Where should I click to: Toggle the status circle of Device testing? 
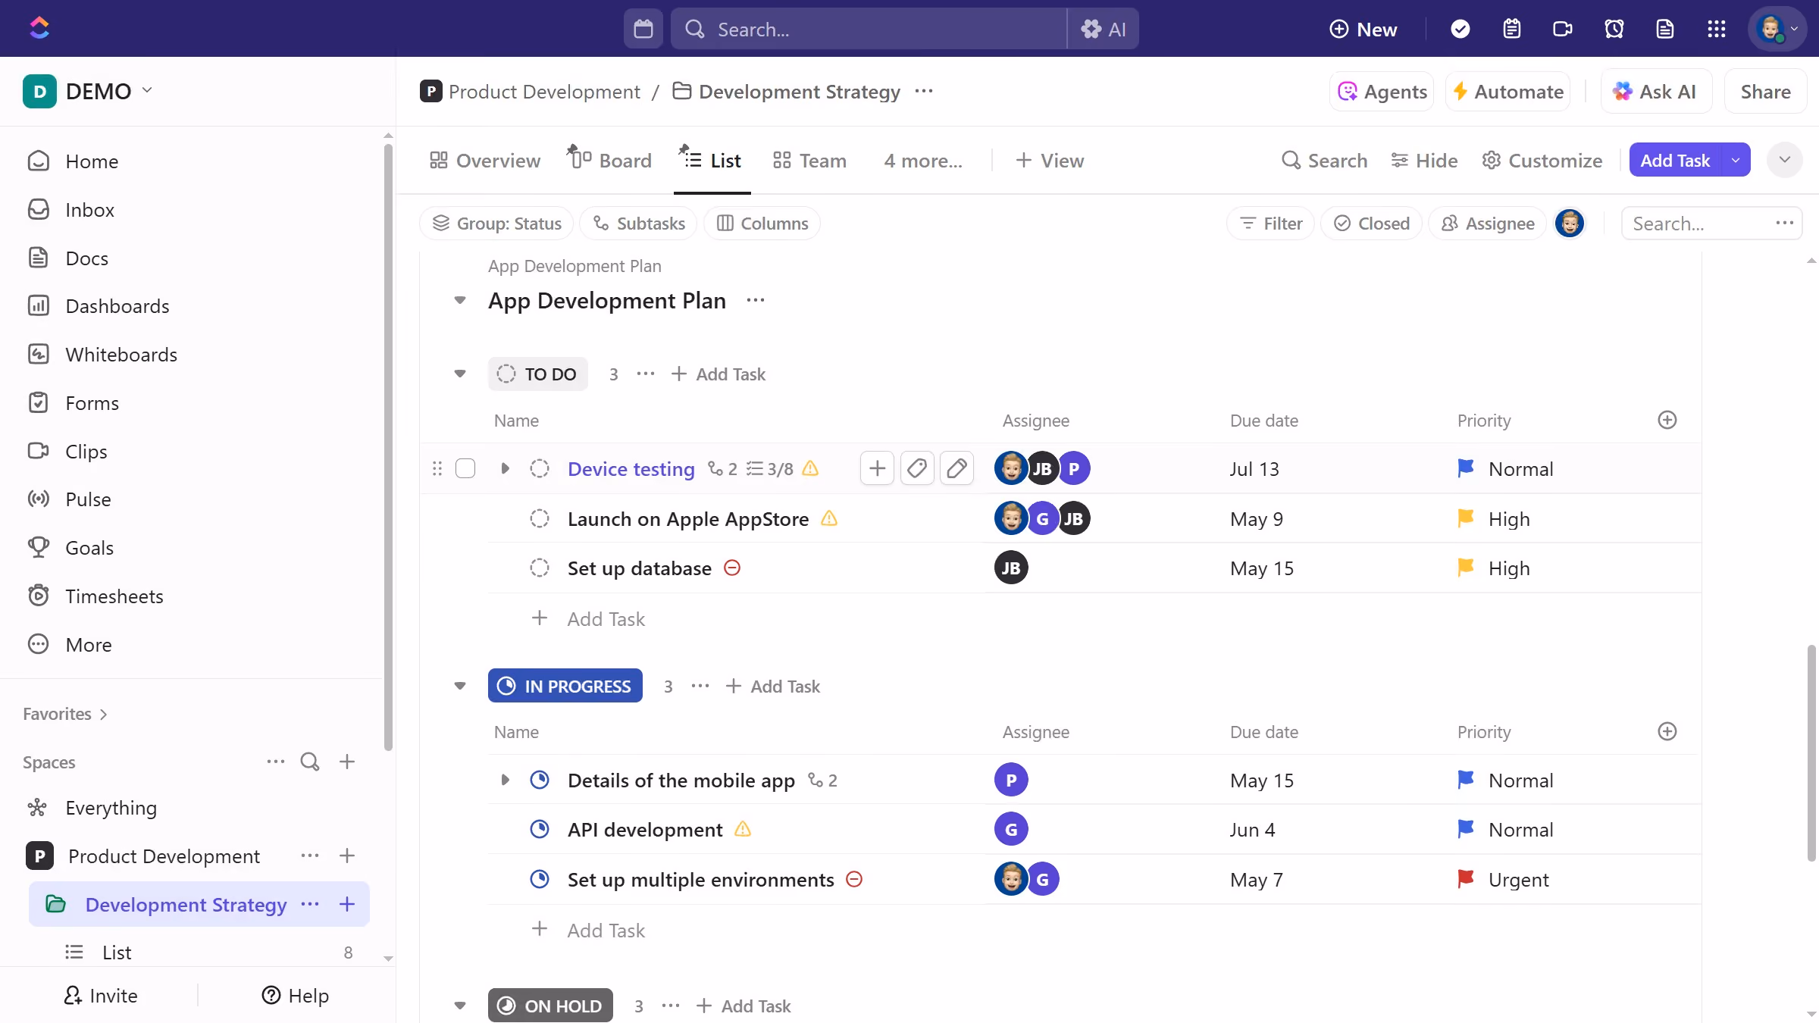539,468
